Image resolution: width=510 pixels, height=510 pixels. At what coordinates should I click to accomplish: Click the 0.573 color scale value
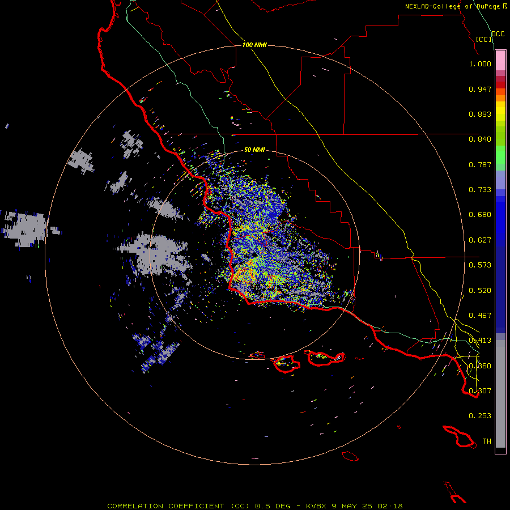[480, 265]
